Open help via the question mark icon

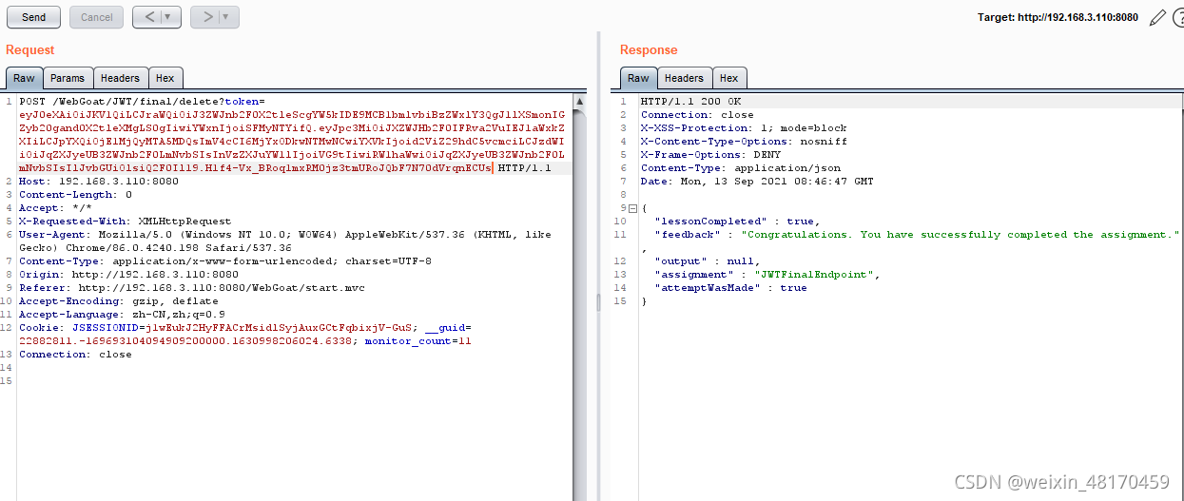click(1177, 17)
